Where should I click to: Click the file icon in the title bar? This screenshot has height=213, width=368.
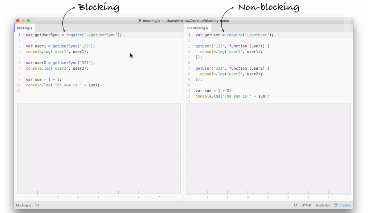coord(140,21)
